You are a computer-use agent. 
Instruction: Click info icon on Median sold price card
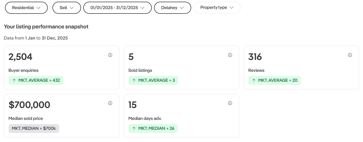(x=110, y=103)
